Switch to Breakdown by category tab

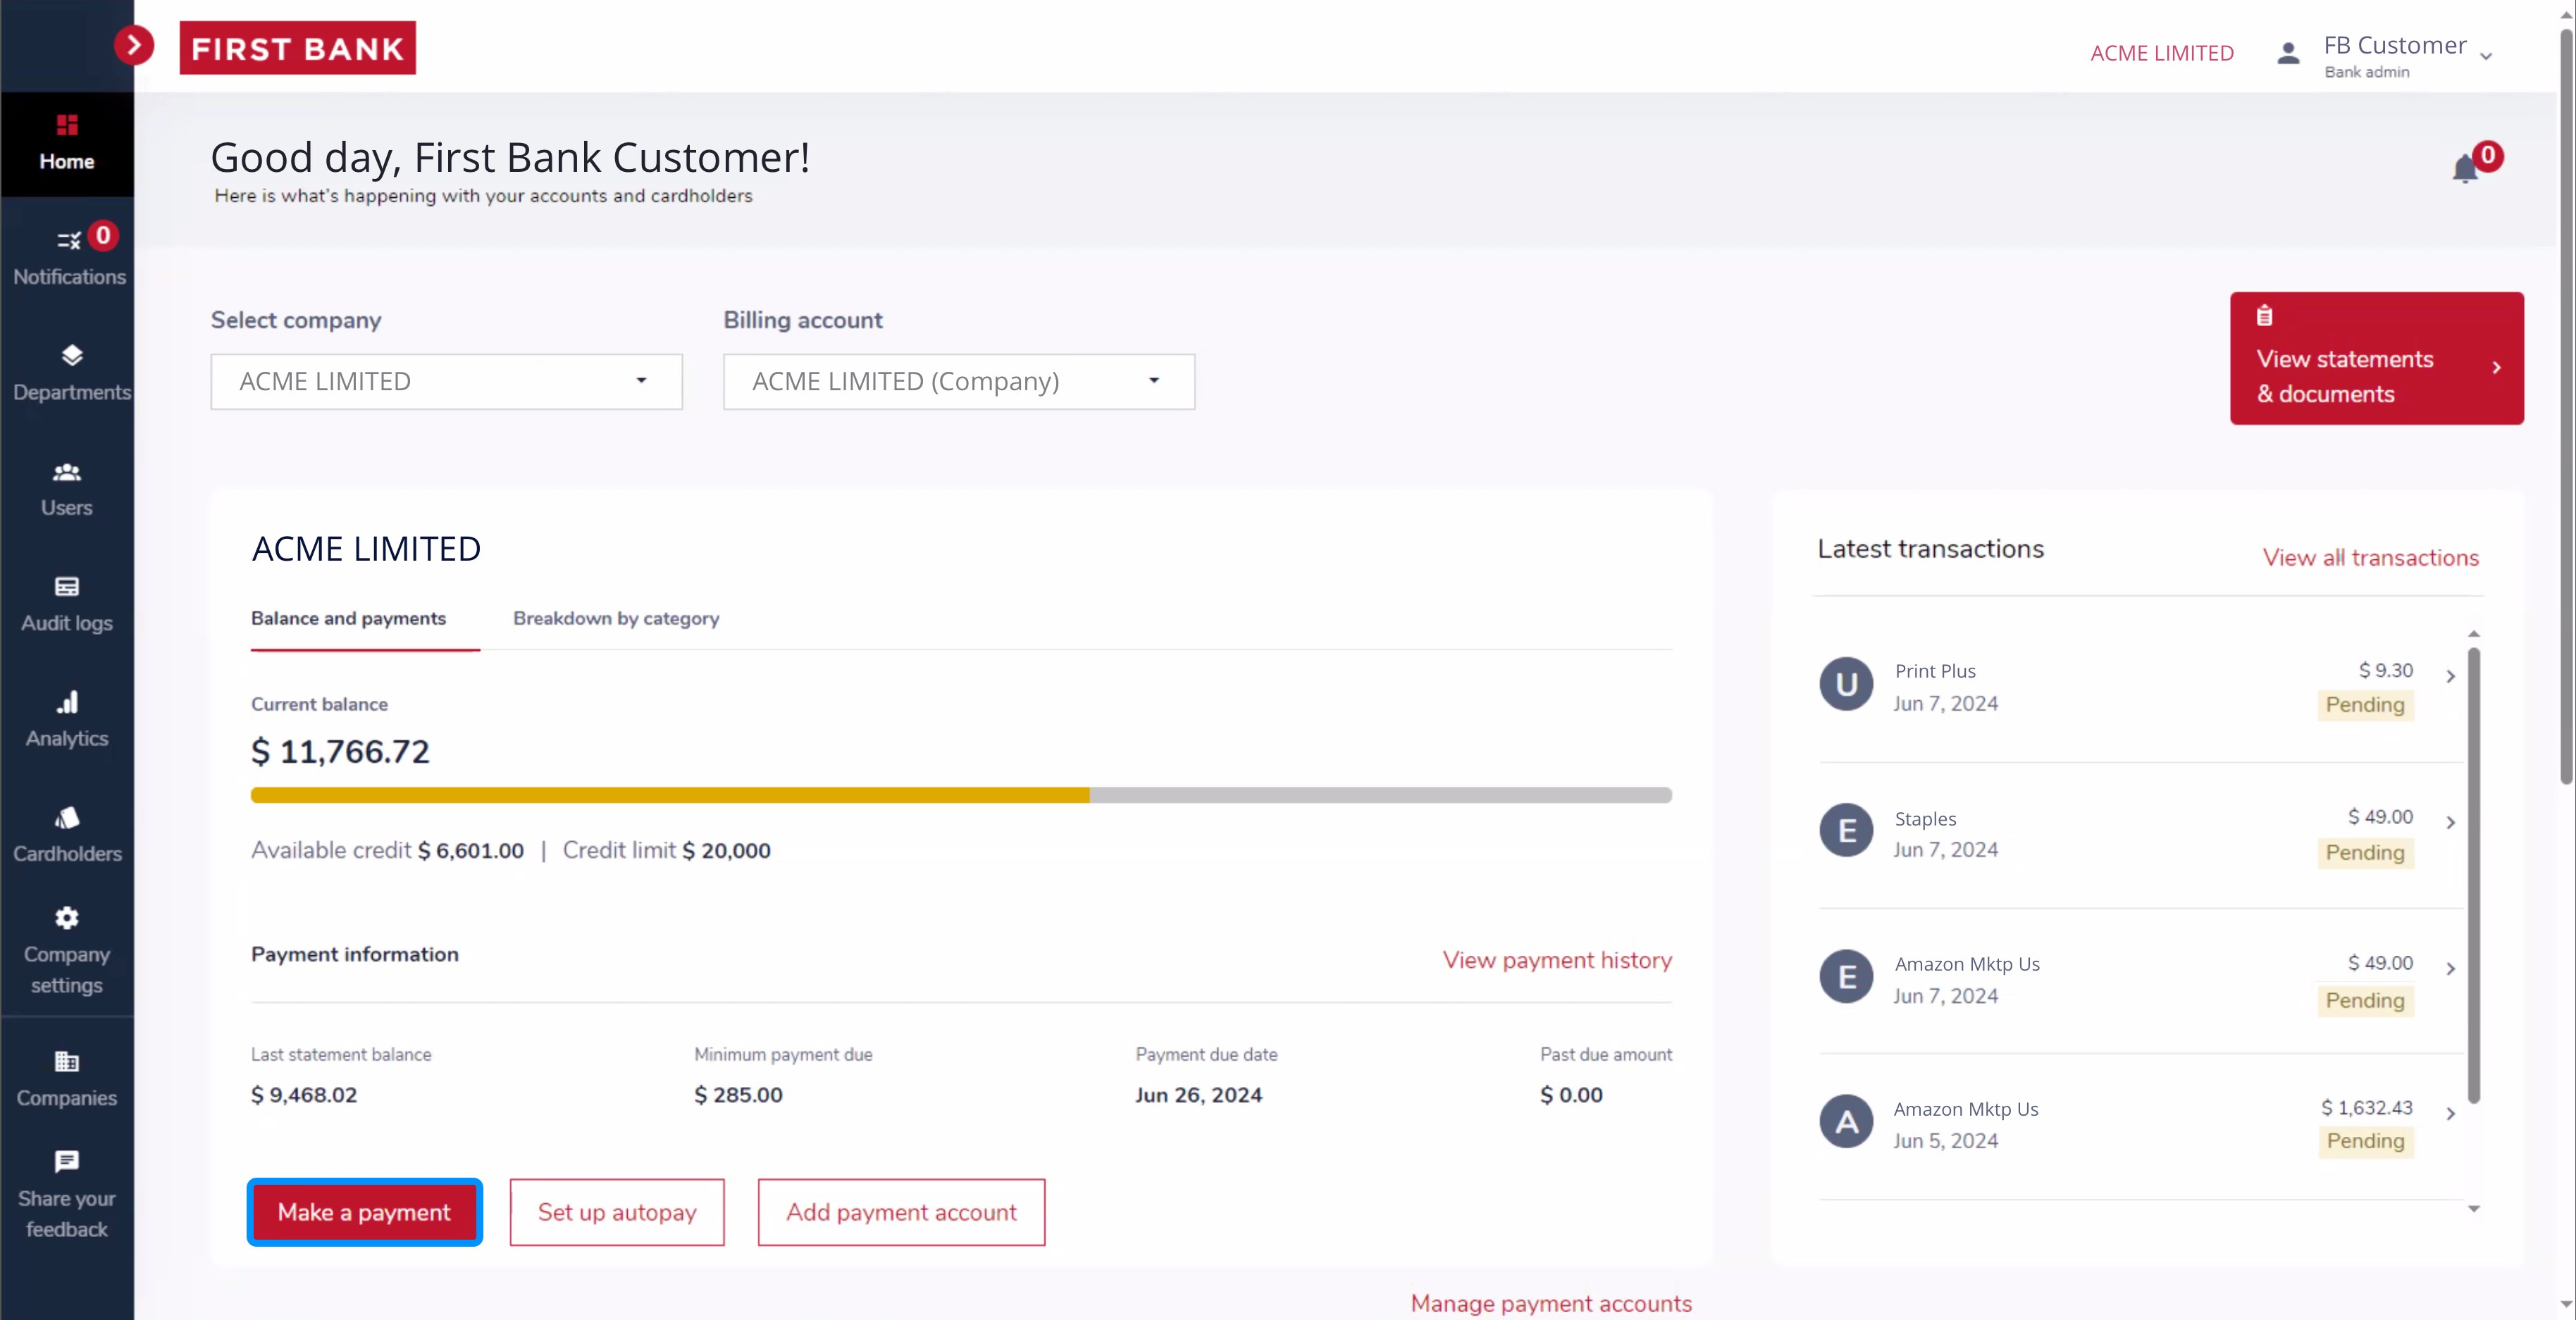tap(617, 618)
